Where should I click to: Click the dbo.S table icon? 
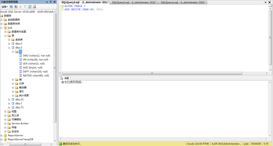[13, 48]
